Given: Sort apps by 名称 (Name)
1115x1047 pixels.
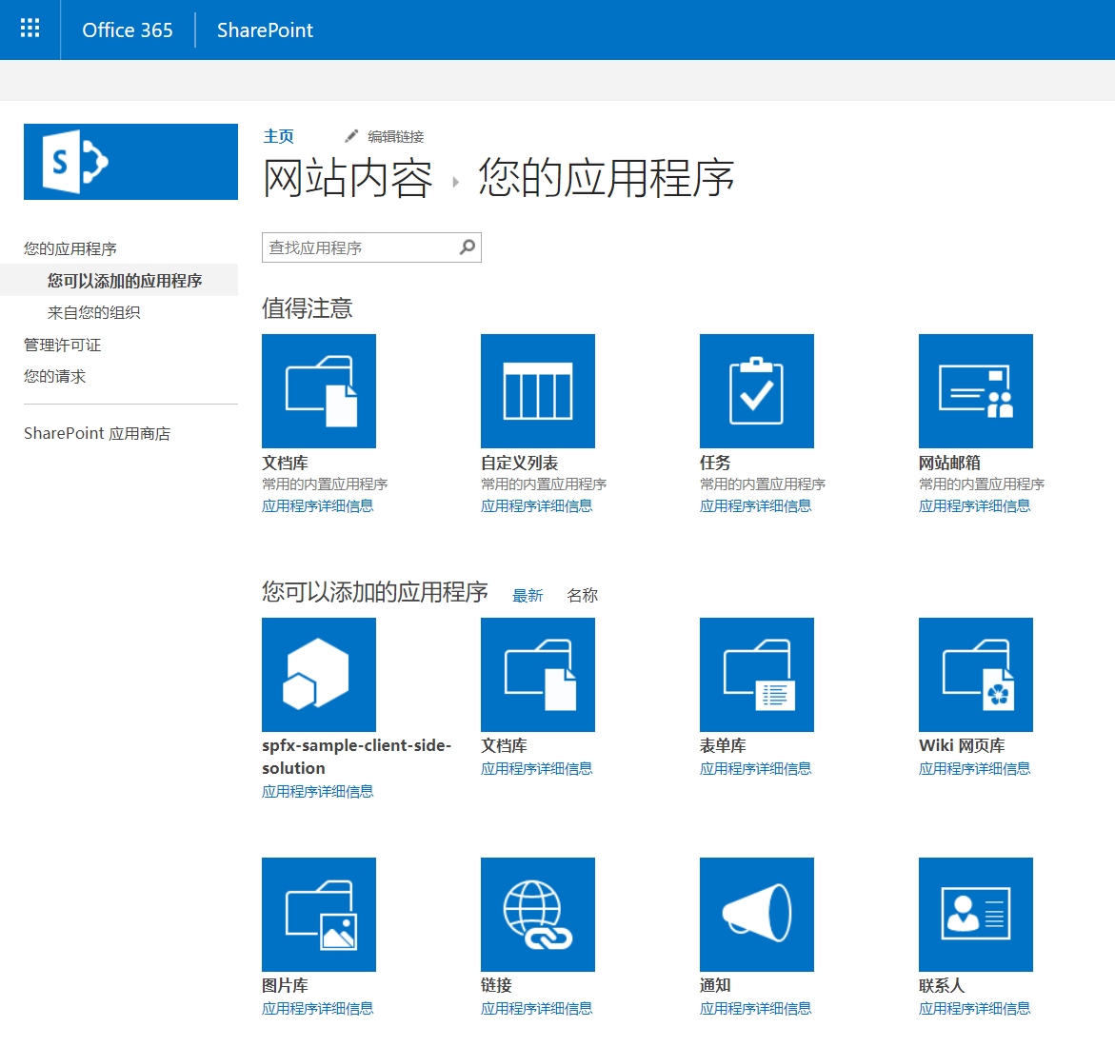Looking at the screenshot, I should pos(582,594).
